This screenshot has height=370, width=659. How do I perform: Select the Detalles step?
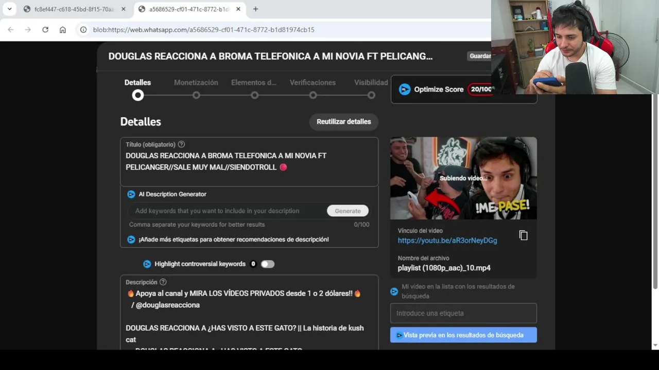(137, 82)
